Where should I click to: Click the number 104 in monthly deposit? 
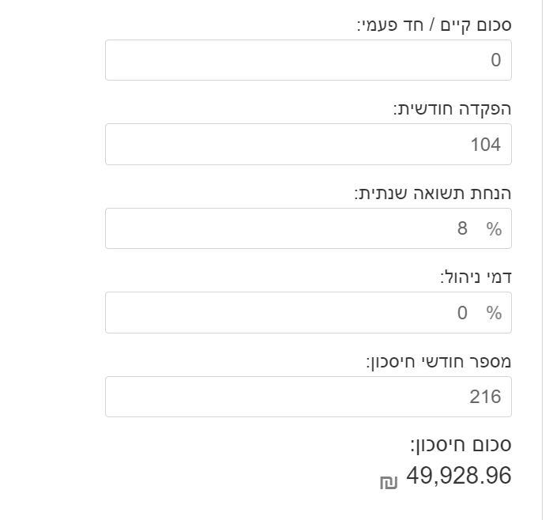coord(485,145)
